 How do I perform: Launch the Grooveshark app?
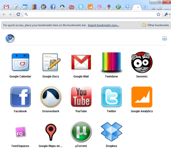[51, 97]
